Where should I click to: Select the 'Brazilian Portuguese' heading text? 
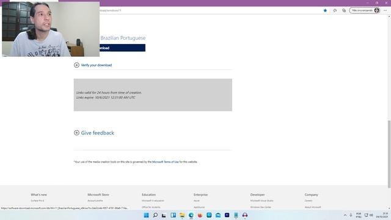coord(123,38)
